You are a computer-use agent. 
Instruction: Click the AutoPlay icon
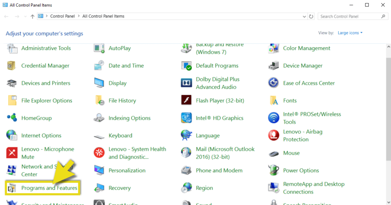[x=99, y=48]
